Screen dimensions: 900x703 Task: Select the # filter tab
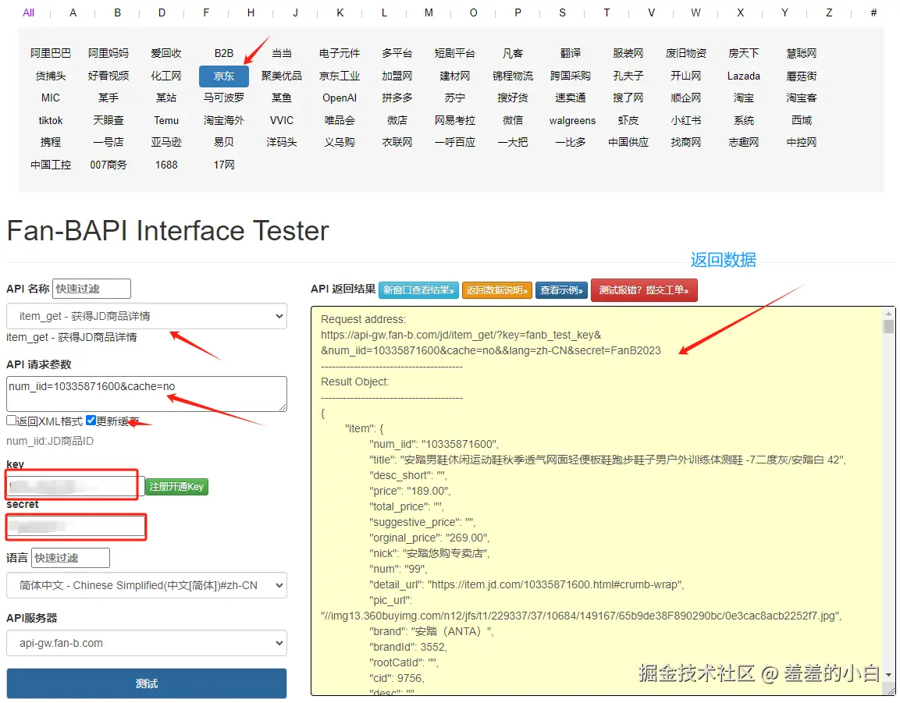[873, 12]
